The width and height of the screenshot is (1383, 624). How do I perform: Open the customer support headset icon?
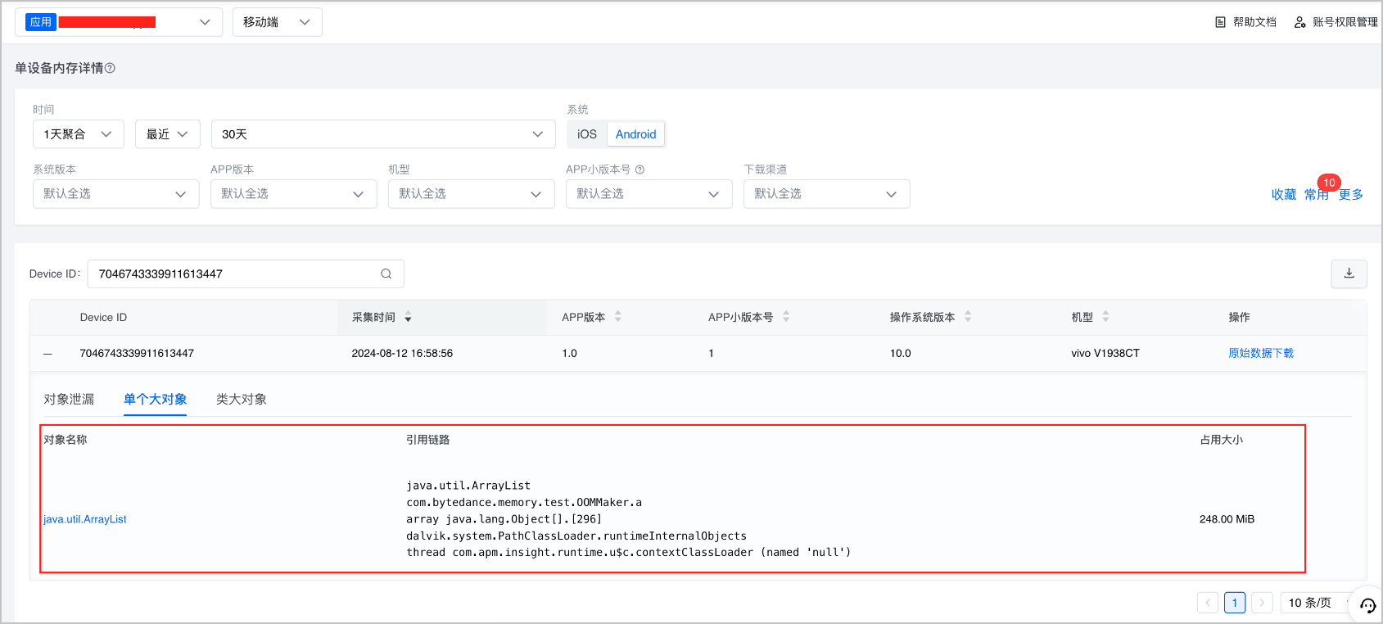click(1367, 605)
